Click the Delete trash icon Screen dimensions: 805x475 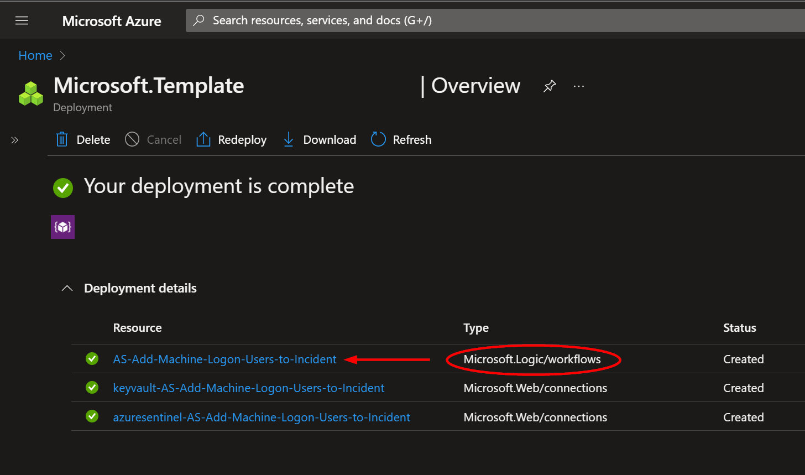(x=62, y=139)
